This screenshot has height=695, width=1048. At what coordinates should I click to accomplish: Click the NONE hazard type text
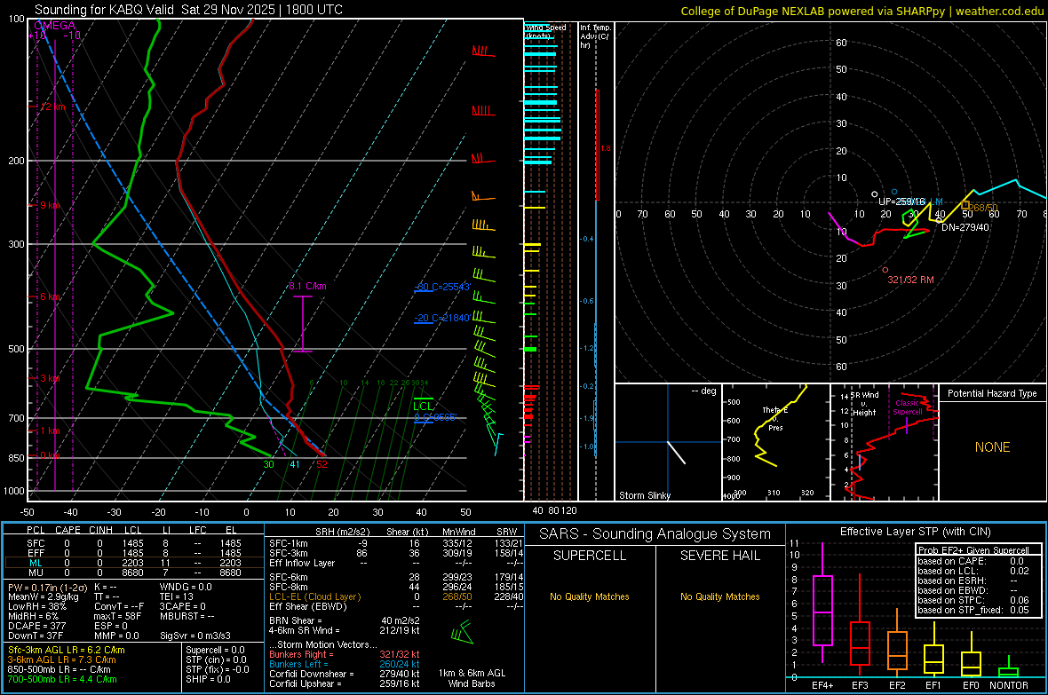[x=992, y=447]
